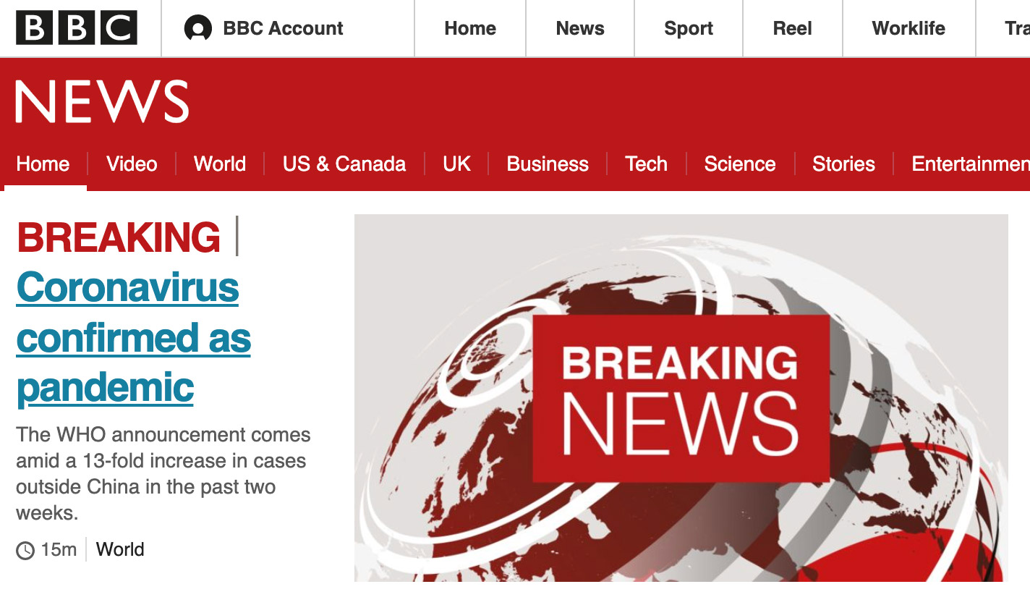Open the World news section

[x=220, y=164]
